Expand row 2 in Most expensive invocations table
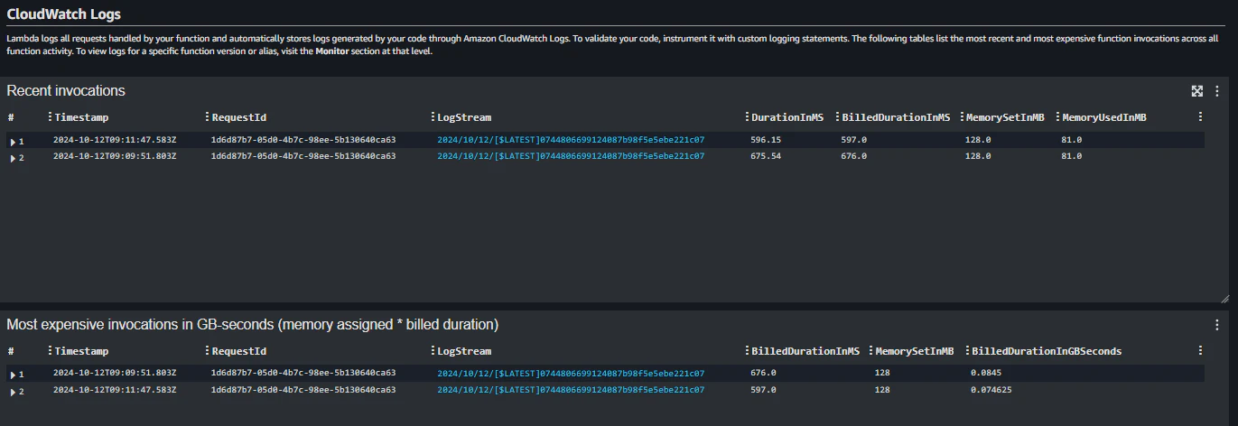The width and height of the screenshot is (1238, 426). click(x=13, y=392)
